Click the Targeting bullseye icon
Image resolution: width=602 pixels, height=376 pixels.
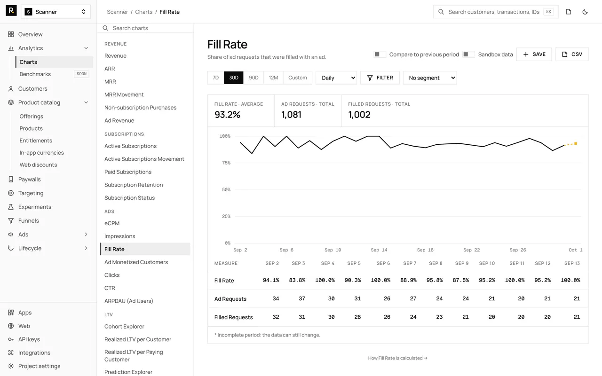click(11, 193)
